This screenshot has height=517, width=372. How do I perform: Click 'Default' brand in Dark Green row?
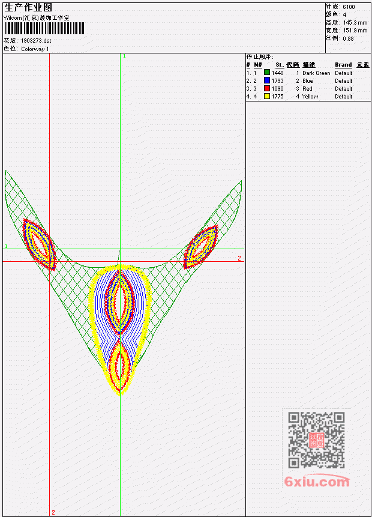coord(344,73)
